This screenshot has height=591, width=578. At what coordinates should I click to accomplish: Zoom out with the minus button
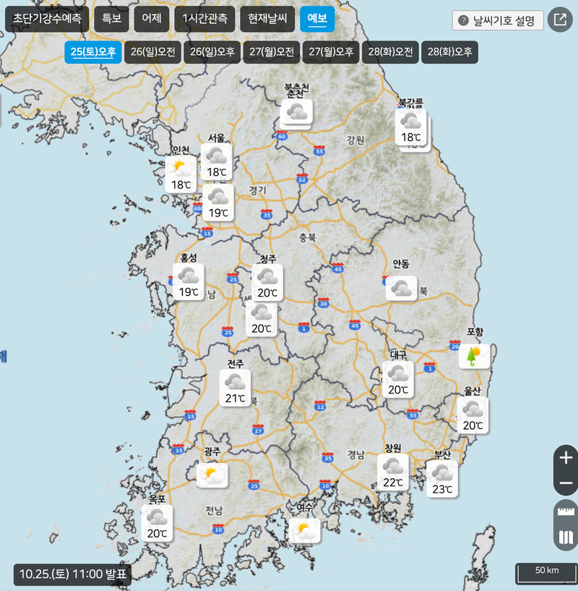point(566,483)
